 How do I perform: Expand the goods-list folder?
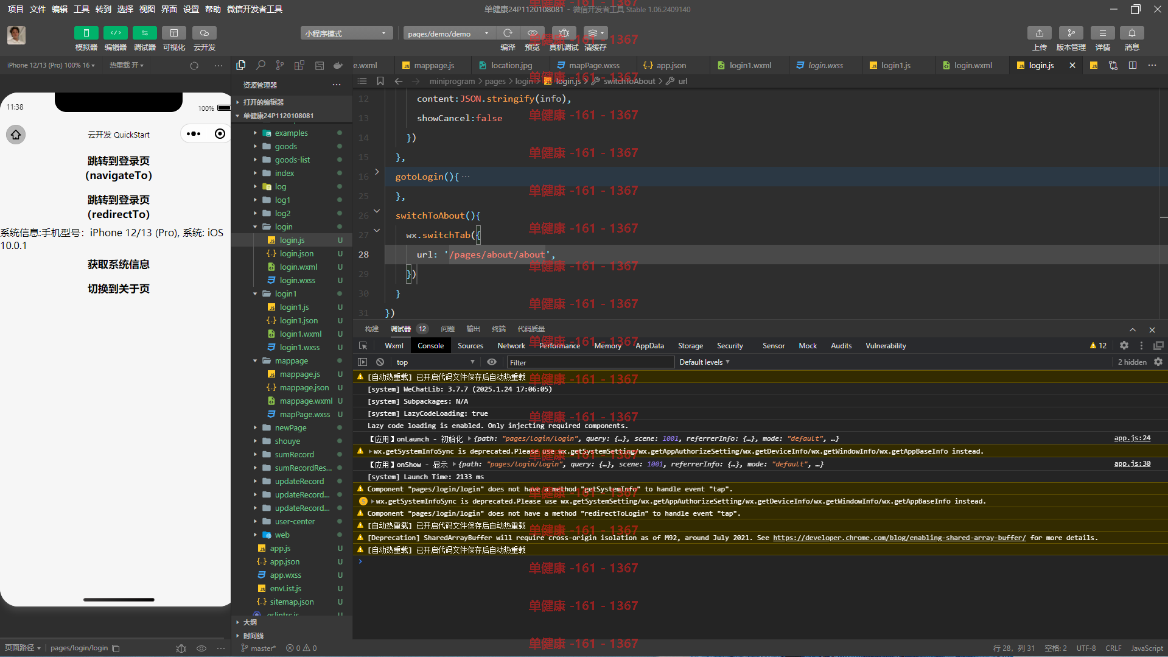pos(291,160)
